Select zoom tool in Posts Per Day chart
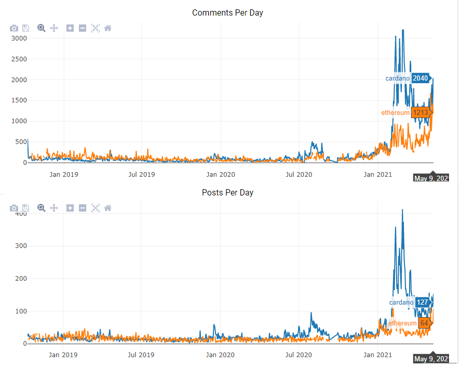The width and height of the screenshot is (461, 366). tap(42, 208)
